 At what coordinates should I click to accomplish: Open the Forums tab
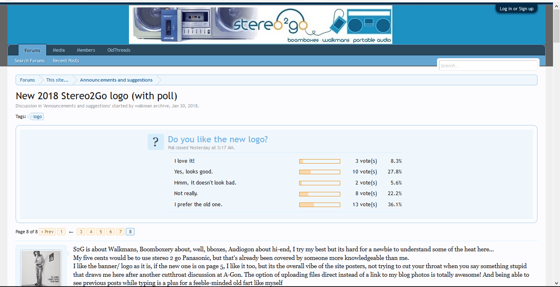click(32, 50)
